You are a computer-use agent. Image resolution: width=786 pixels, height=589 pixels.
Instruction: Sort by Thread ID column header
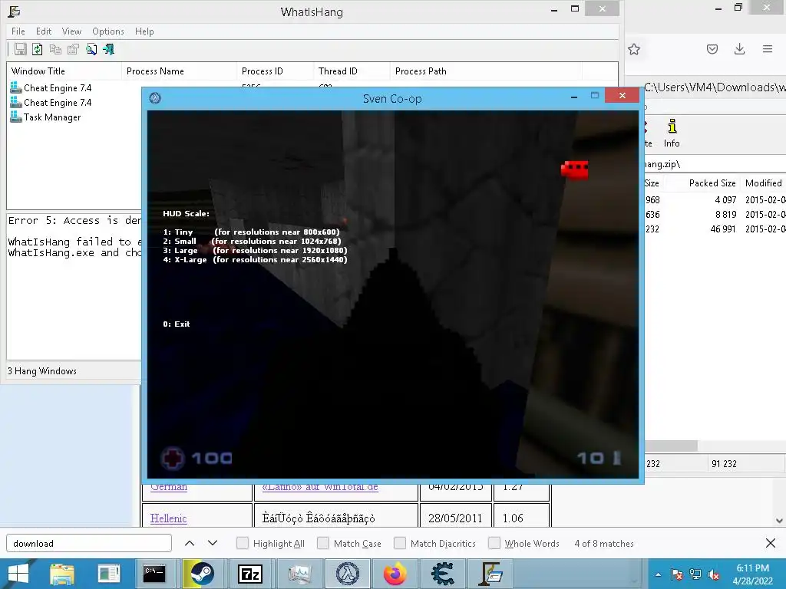coord(352,71)
